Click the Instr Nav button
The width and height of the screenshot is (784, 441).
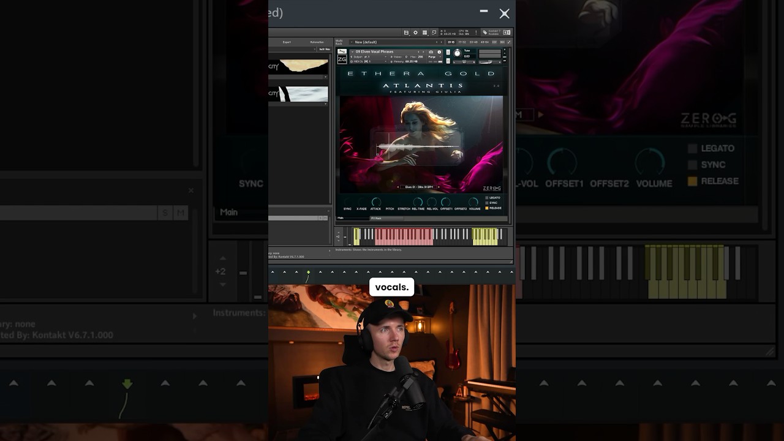pos(325,49)
